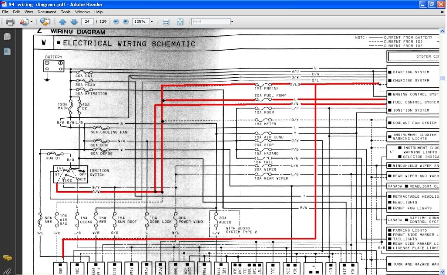Go to the previous page with up arrow

point(62,22)
